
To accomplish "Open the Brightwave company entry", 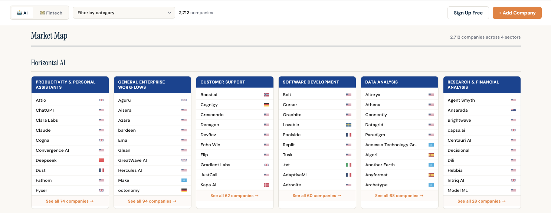I will coord(482,120).
